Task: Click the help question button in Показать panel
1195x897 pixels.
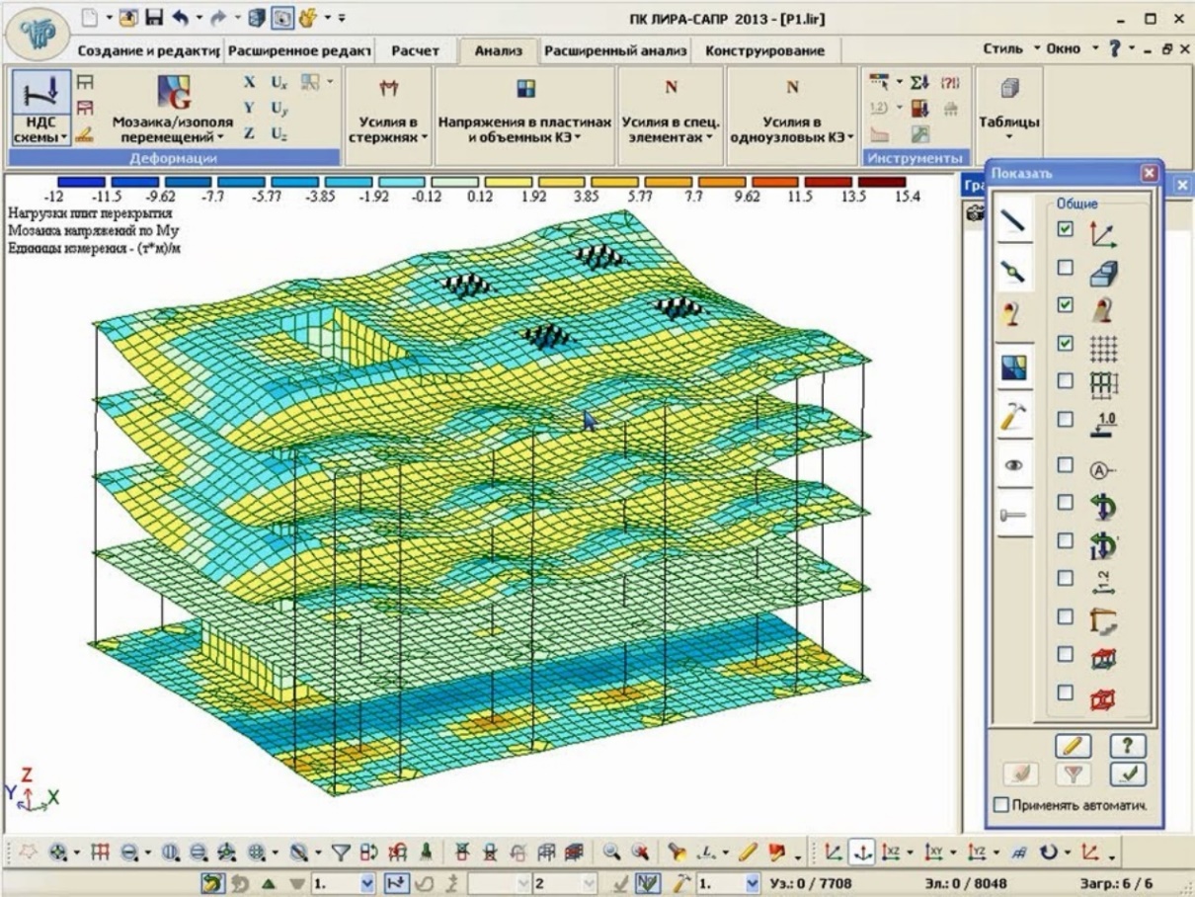Action: click(x=1127, y=746)
